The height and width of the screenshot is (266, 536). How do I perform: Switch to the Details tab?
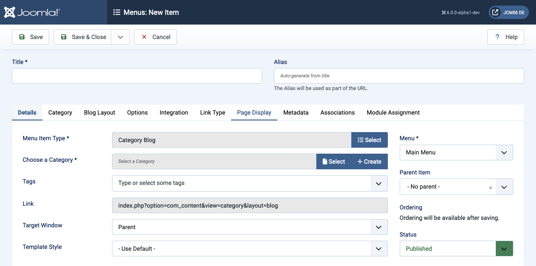click(27, 112)
